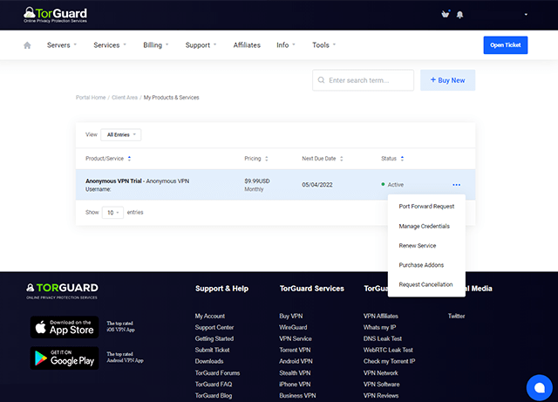Open Stealth VPN footer link

point(295,373)
